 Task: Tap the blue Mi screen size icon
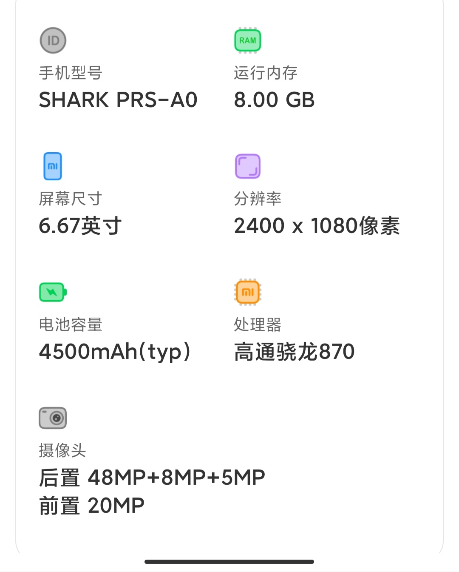(x=53, y=166)
